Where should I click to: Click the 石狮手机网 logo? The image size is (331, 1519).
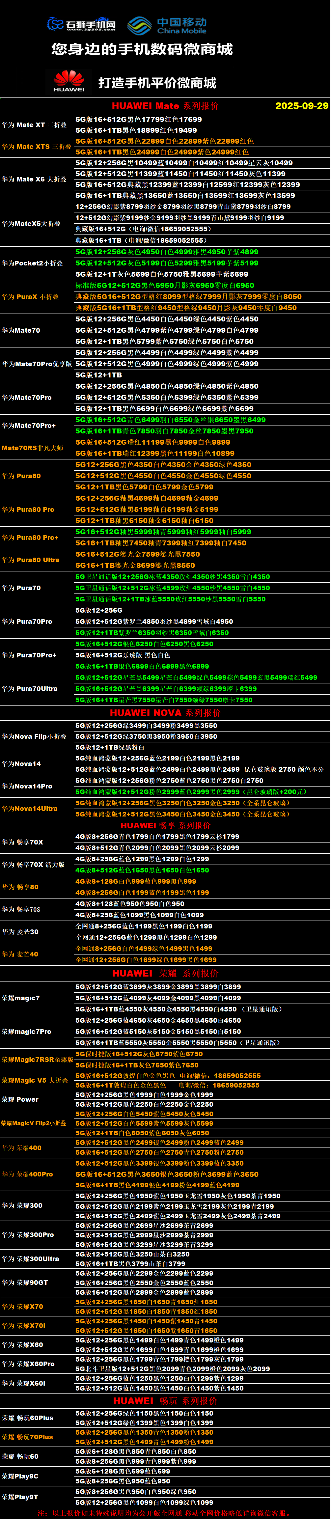point(81,24)
